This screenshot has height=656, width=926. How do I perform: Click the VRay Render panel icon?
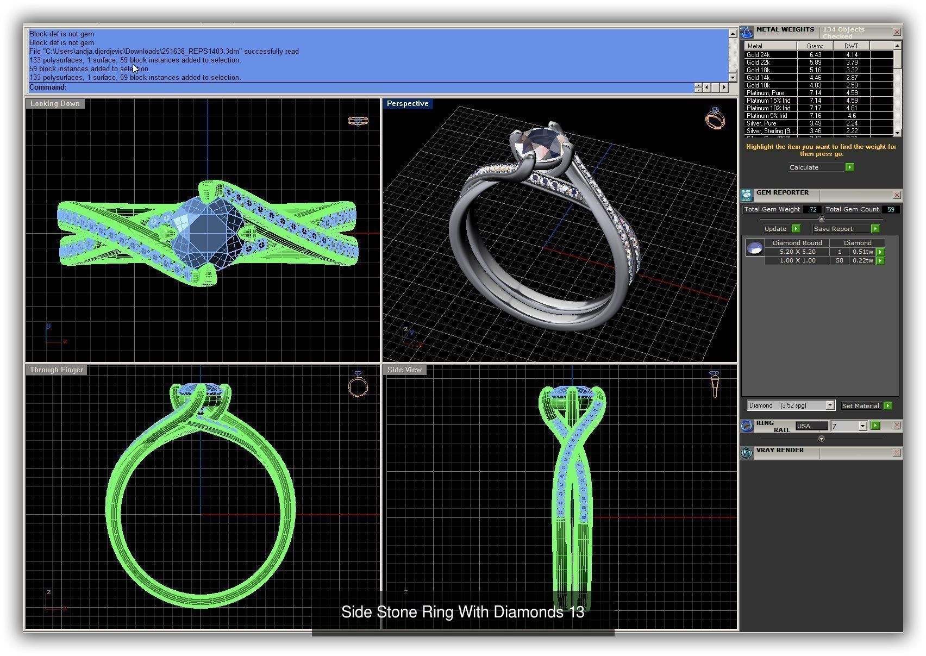pyautogui.click(x=747, y=453)
